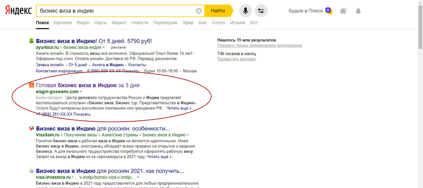Click Разместить рекламу link
Image resolution: width=423 pixels, height=188 pixels.
[x=237, y=59]
